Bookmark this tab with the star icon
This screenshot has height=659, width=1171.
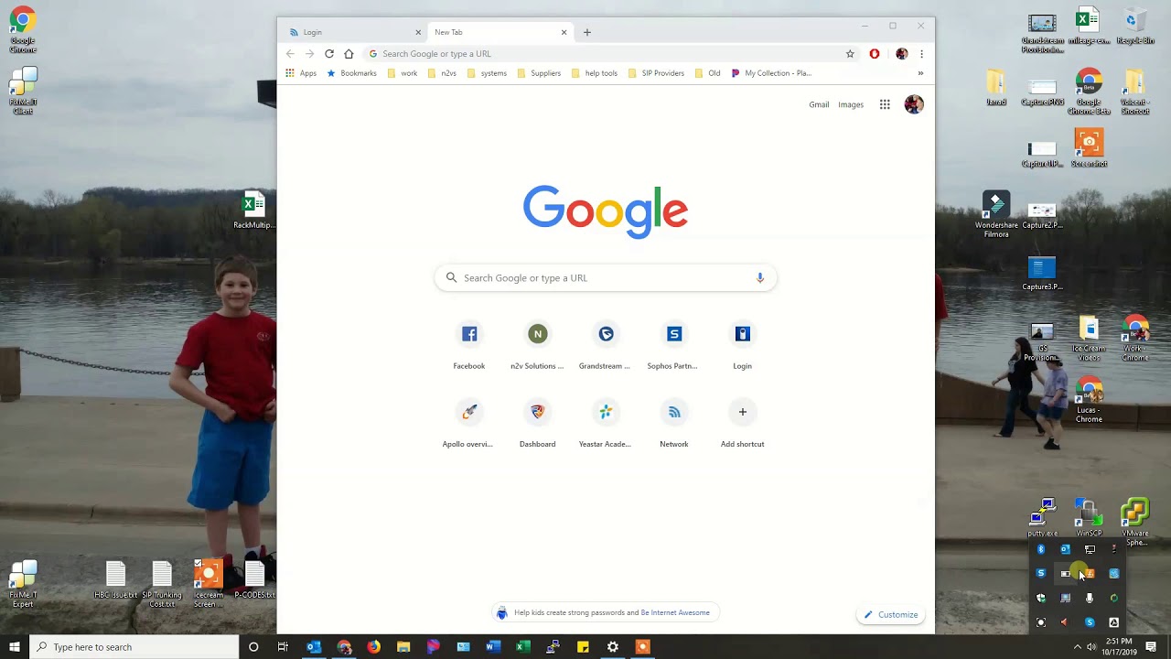point(850,54)
